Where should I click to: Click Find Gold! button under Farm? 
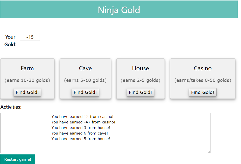tap(27, 92)
